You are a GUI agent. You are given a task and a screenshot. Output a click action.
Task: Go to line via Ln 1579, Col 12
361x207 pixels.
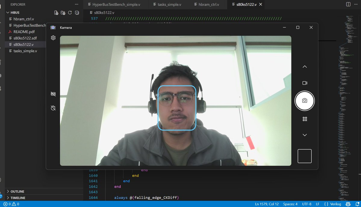coord(266,204)
